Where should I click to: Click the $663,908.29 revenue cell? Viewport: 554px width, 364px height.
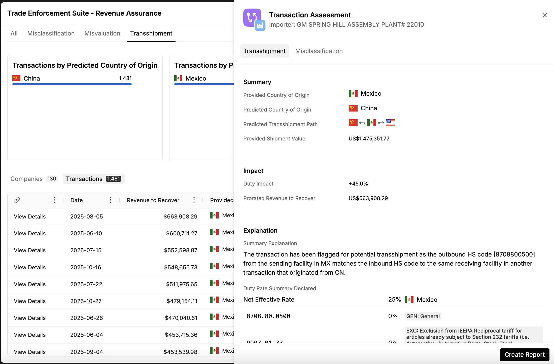point(180,216)
